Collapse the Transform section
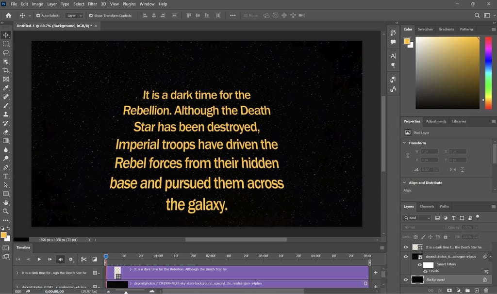The image size is (497, 294). (x=404, y=143)
